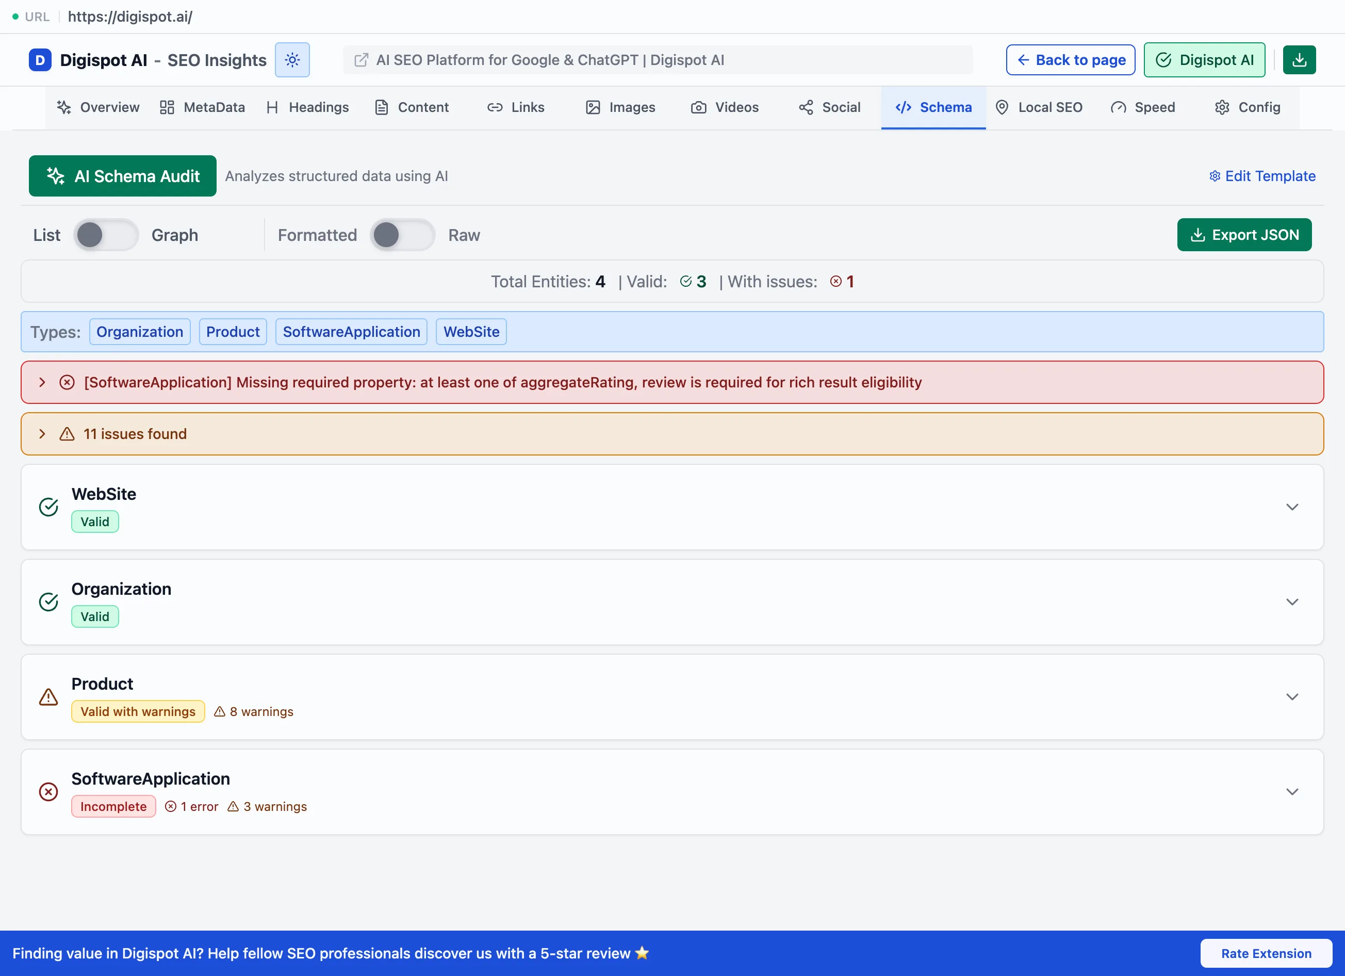Screen dimensions: 1345x976
Task: Click the 'Valid with warnings' badge
Action: point(138,711)
